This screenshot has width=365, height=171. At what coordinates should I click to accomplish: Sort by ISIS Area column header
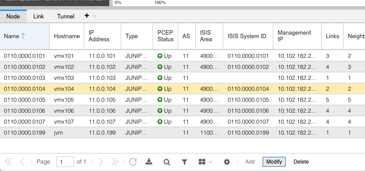tap(209, 36)
